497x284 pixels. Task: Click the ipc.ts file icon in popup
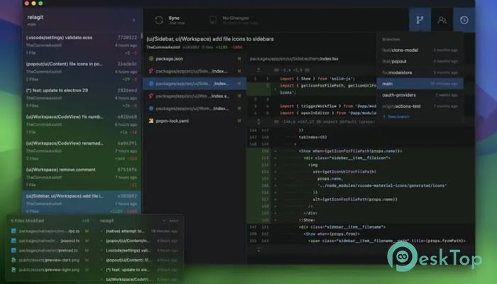tap(13, 231)
